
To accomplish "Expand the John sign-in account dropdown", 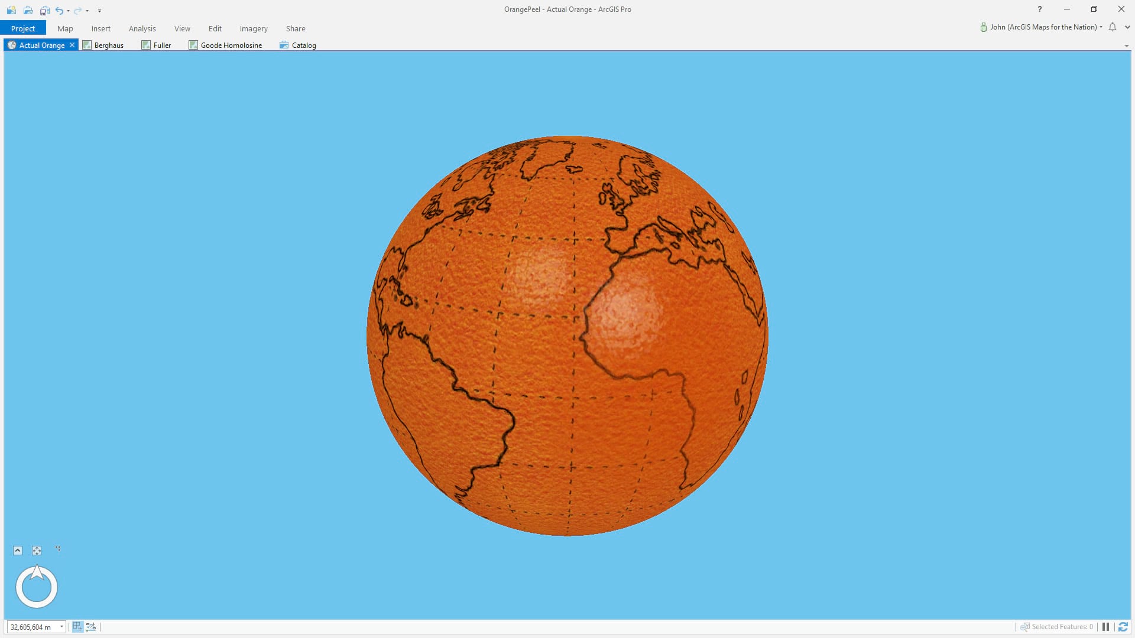I will 1101,27.
